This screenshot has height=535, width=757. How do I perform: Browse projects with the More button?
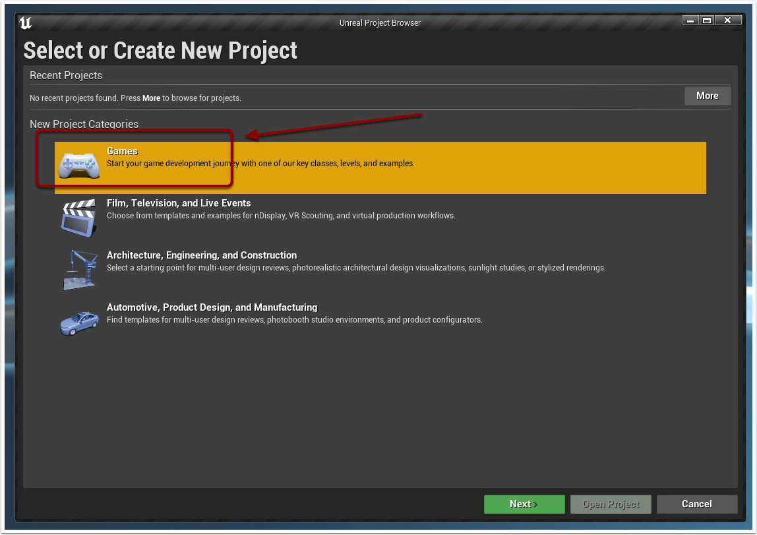tap(708, 96)
